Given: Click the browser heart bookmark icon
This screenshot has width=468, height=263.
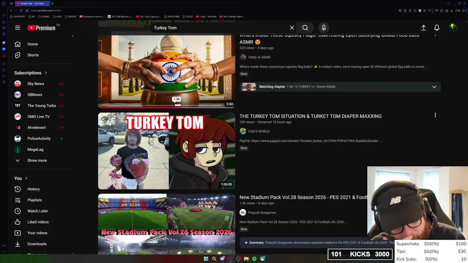Looking at the screenshot, I should tap(430, 11).
